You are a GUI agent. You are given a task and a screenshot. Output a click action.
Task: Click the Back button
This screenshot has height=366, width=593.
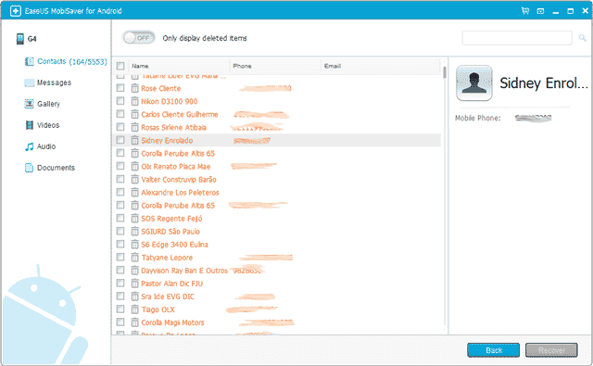[494, 350]
